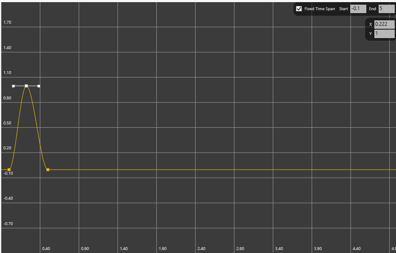Click the 4.40 time axis label
This screenshot has width=396, height=253.
356,249
